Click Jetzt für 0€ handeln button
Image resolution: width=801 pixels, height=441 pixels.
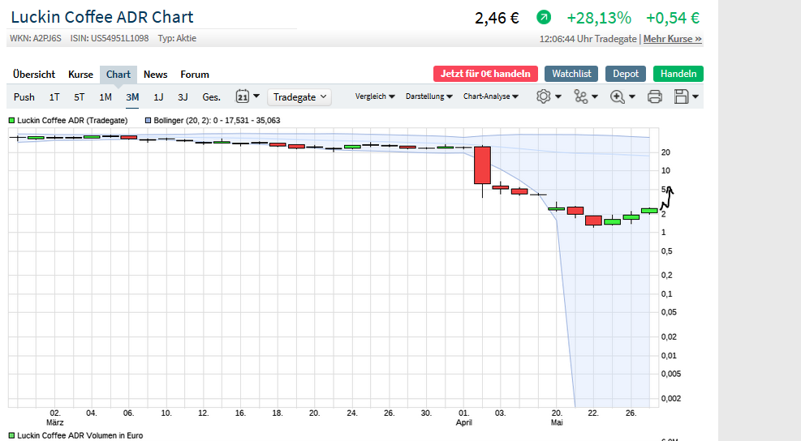pos(485,74)
